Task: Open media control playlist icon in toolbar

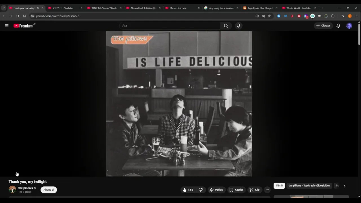Action: (x=343, y=16)
